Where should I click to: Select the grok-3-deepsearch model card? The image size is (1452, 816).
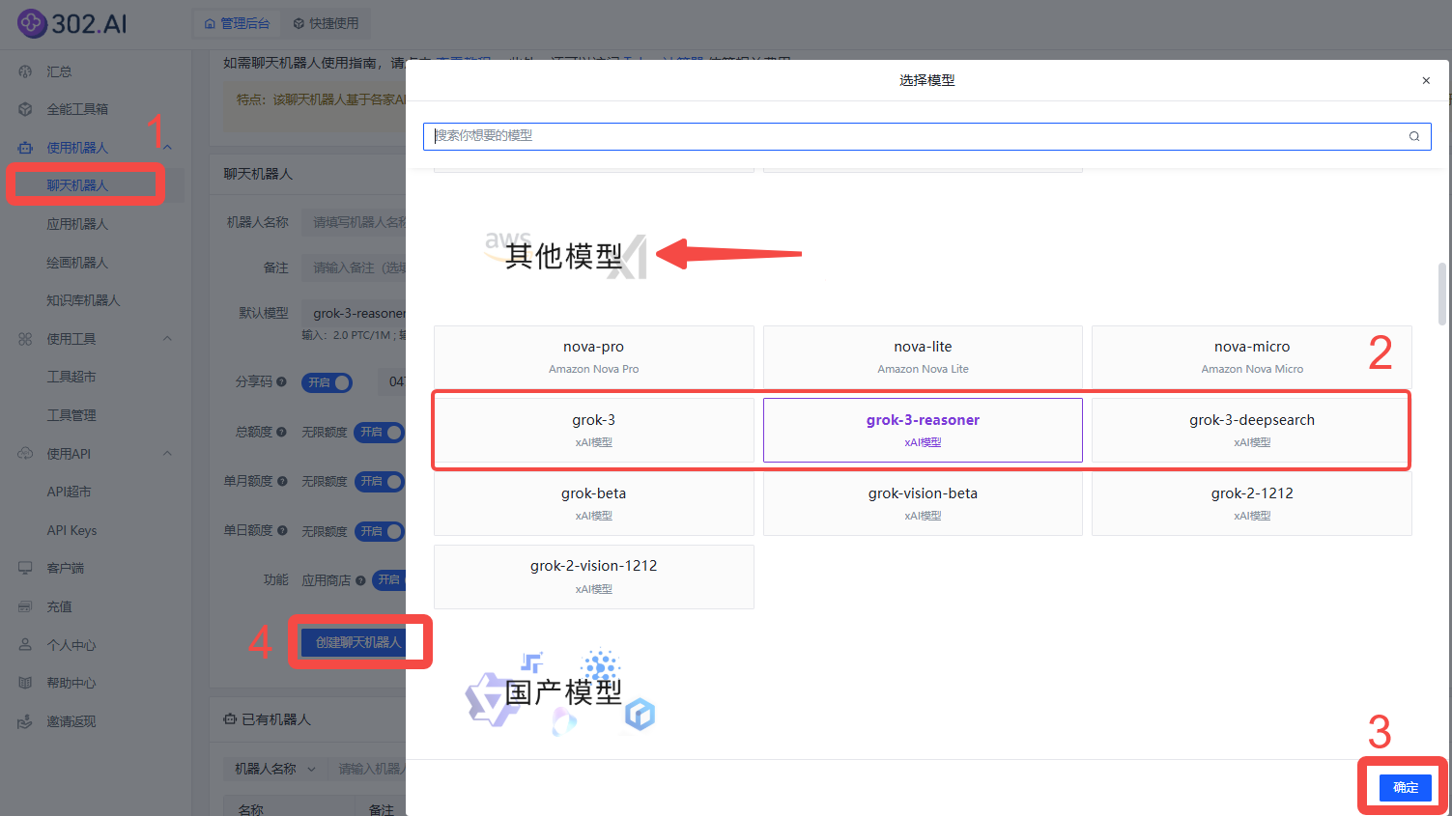1252,430
